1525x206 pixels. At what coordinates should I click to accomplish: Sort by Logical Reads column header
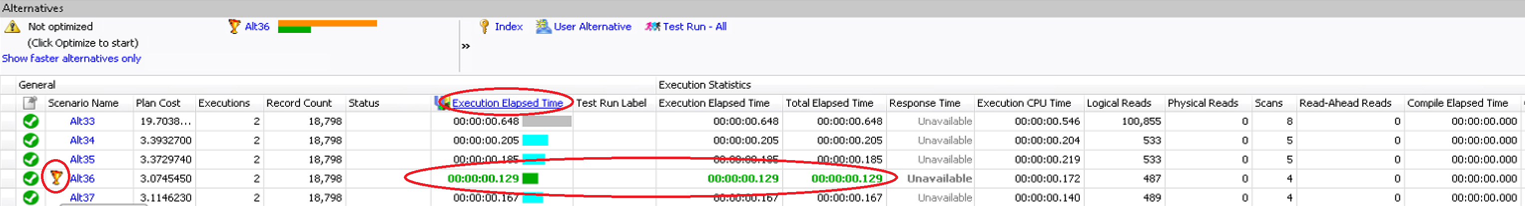(1118, 103)
